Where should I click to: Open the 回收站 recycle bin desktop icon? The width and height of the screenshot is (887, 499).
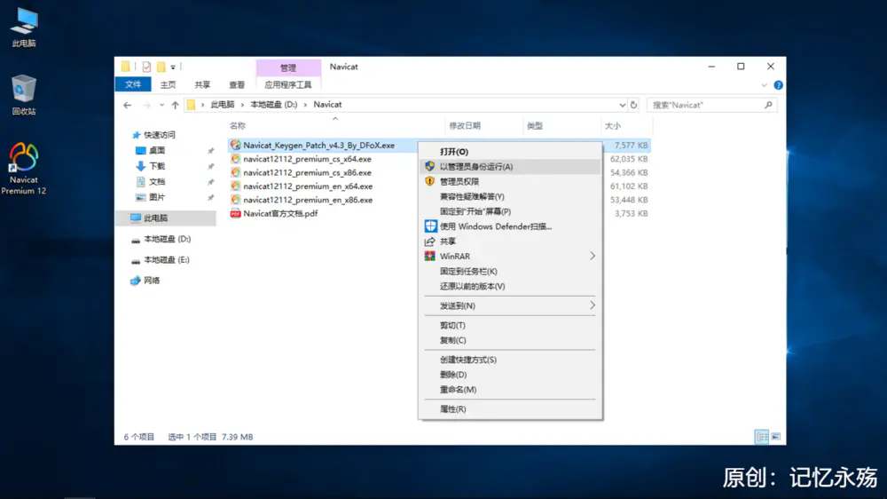click(x=24, y=95)
